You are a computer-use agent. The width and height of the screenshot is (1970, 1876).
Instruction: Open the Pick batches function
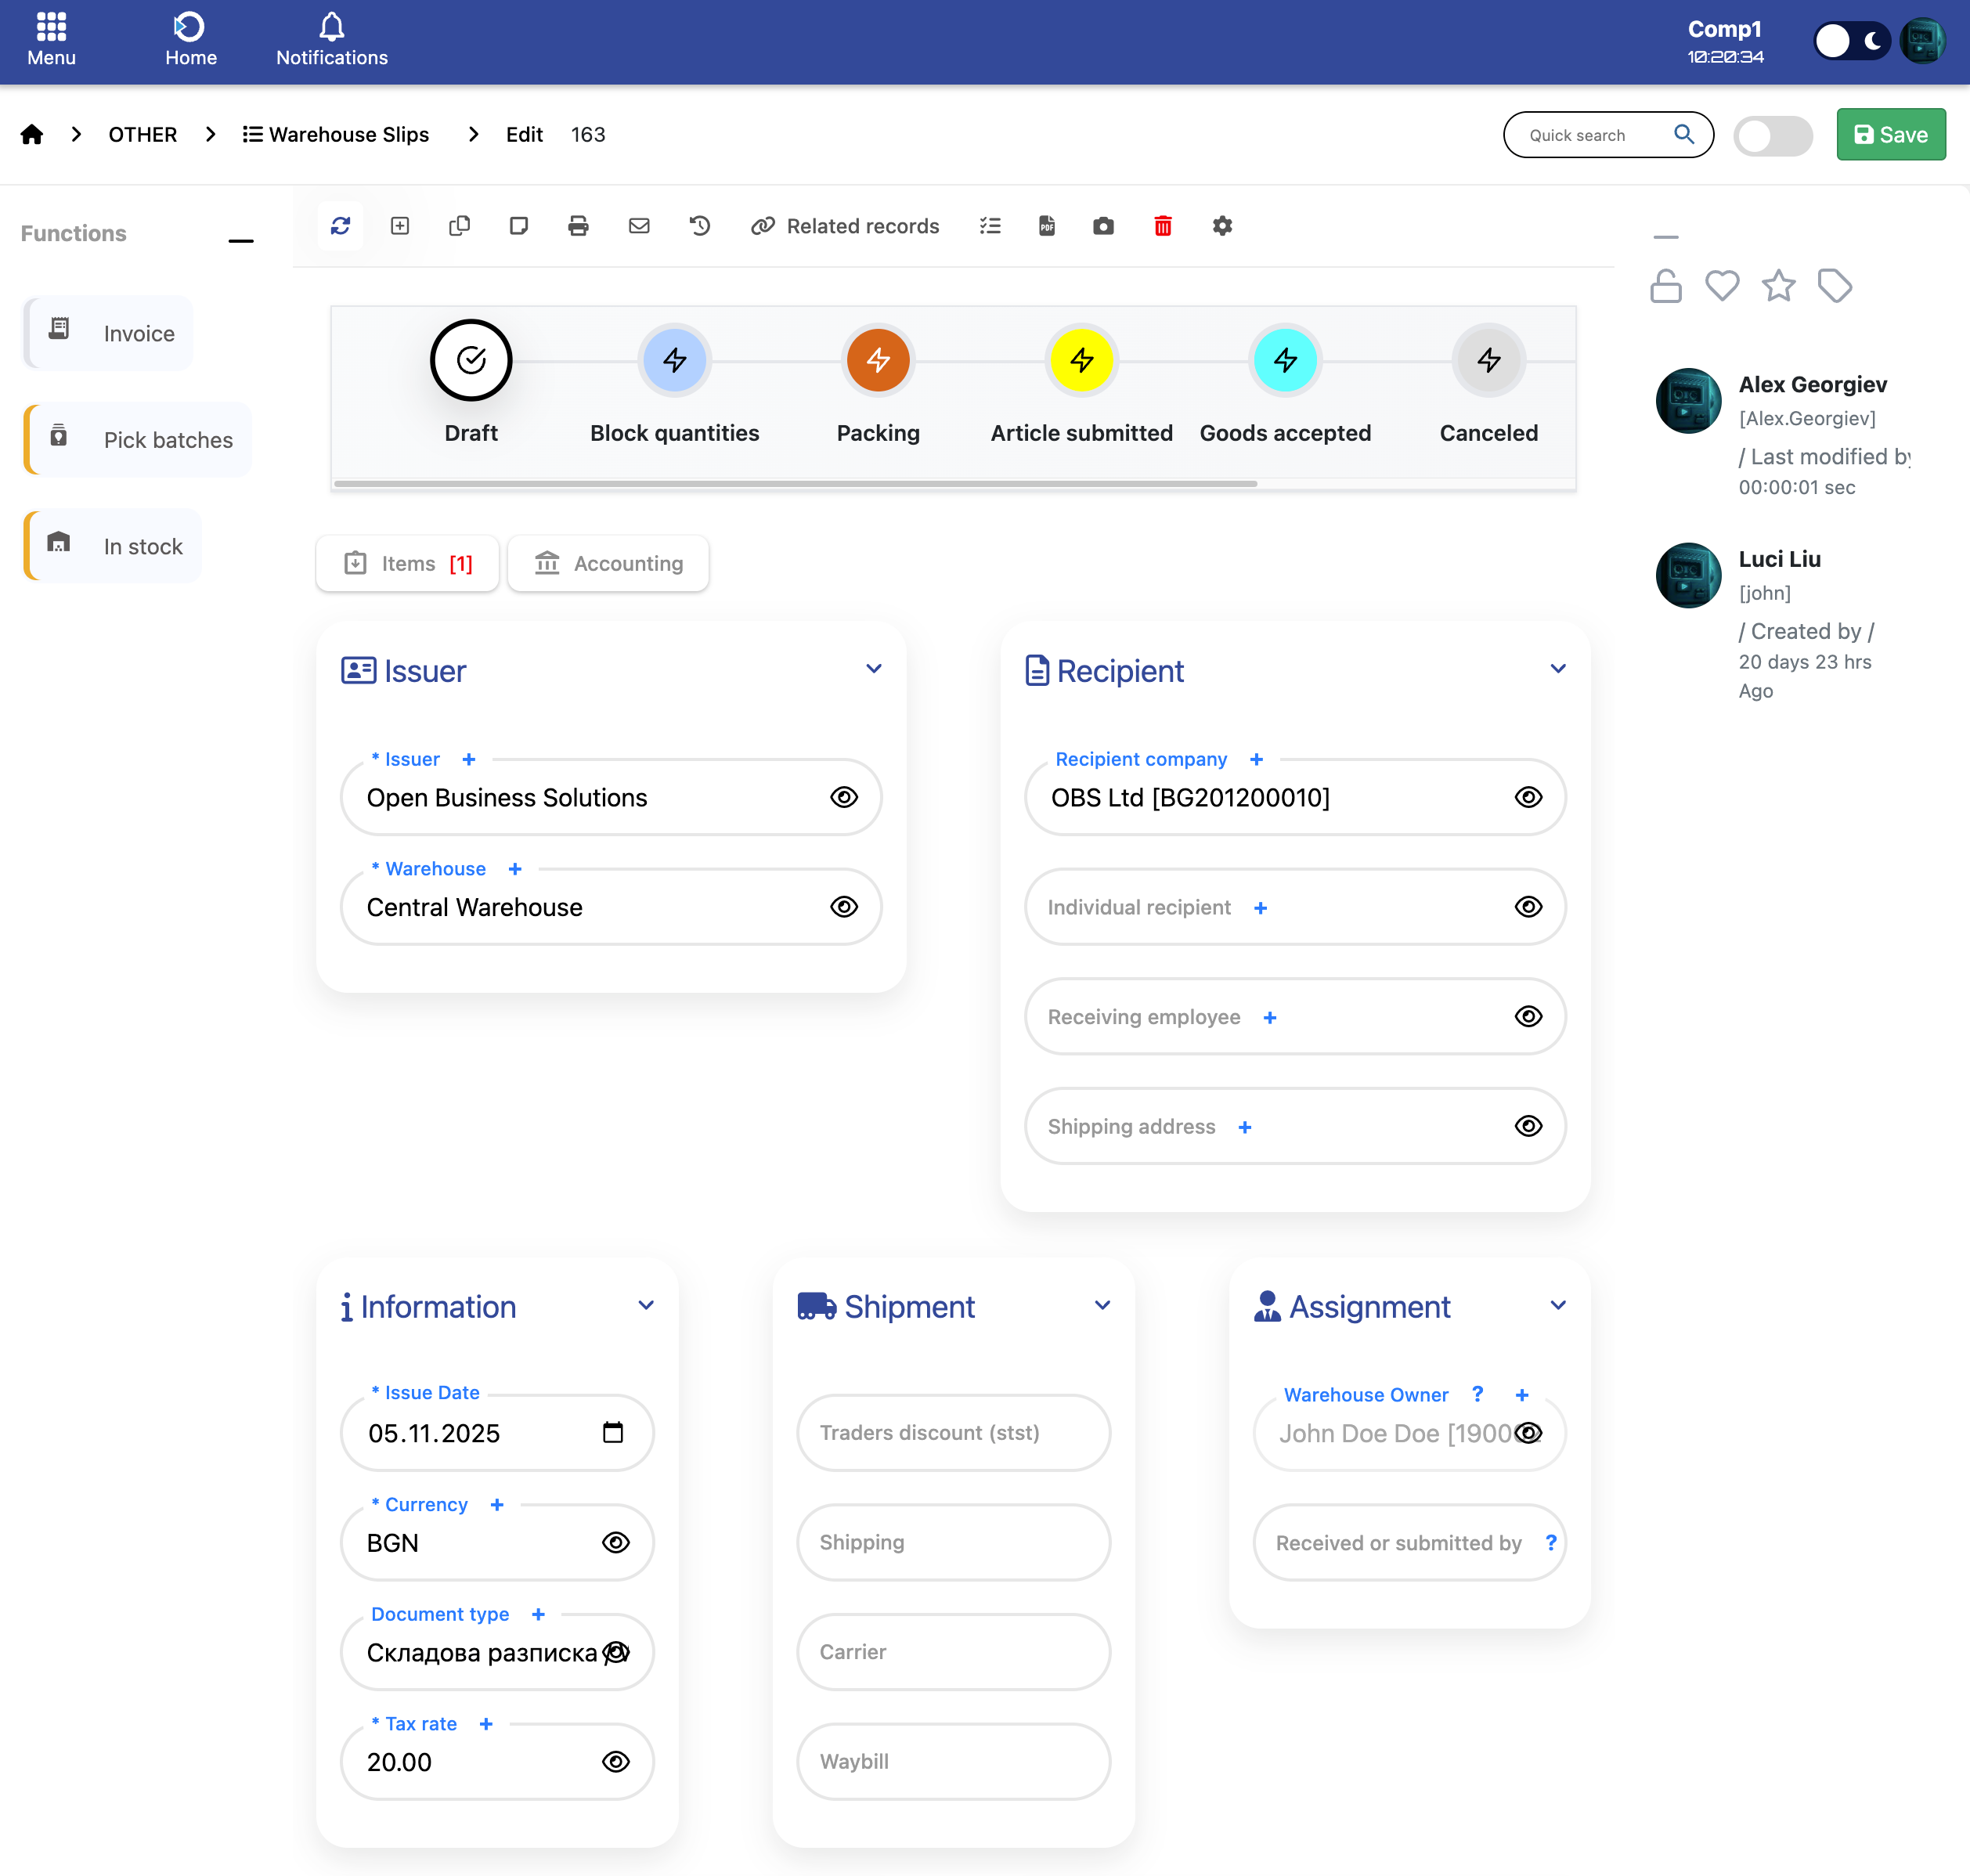(x=139, y=440)
